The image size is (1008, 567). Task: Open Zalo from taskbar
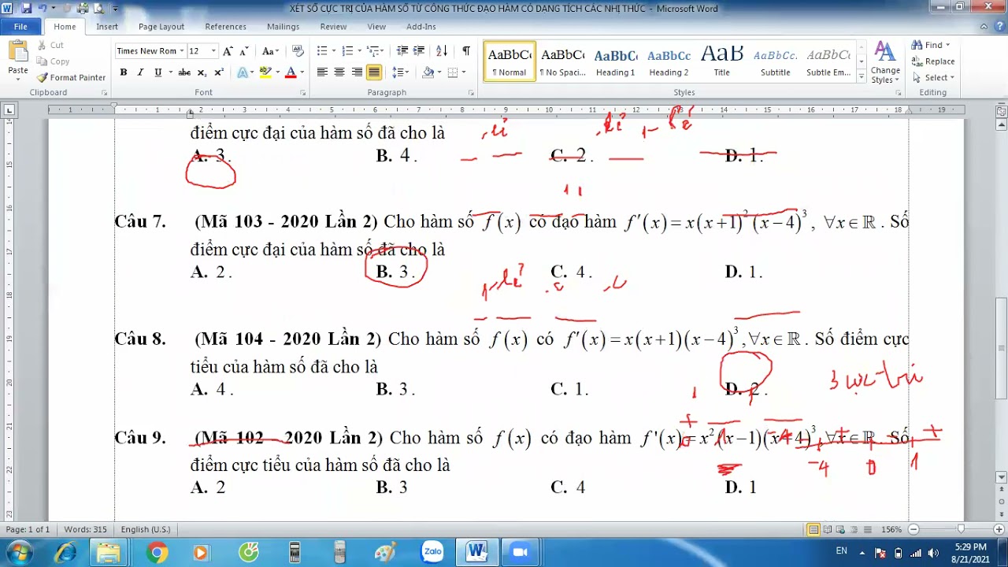[432, 553]
